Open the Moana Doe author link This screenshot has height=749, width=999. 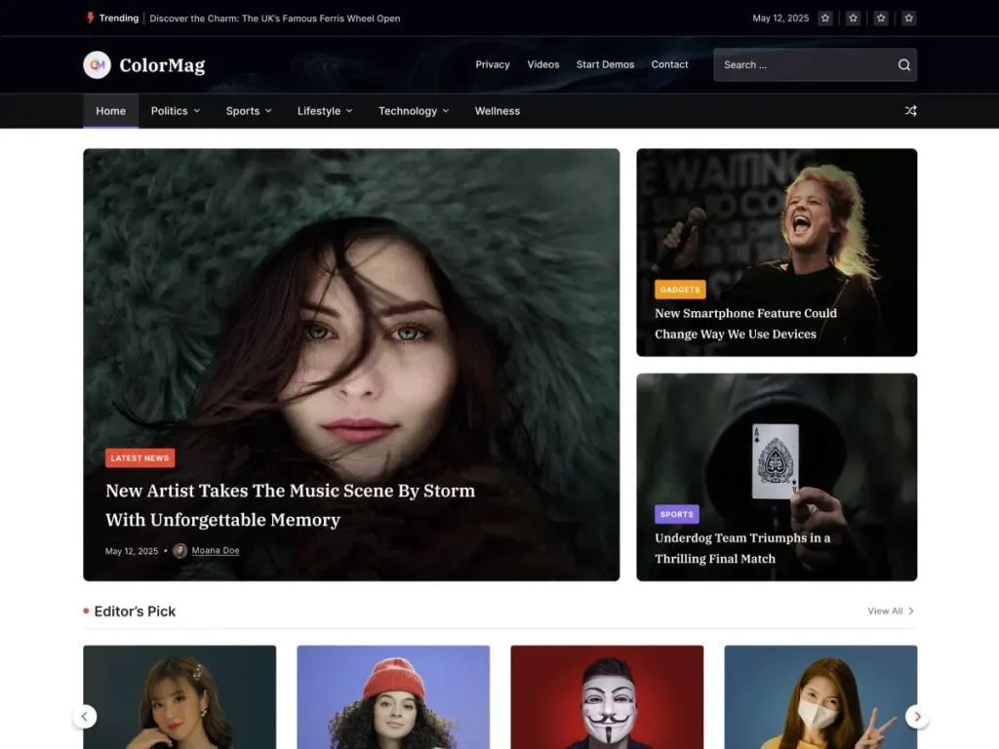[214, 550]
